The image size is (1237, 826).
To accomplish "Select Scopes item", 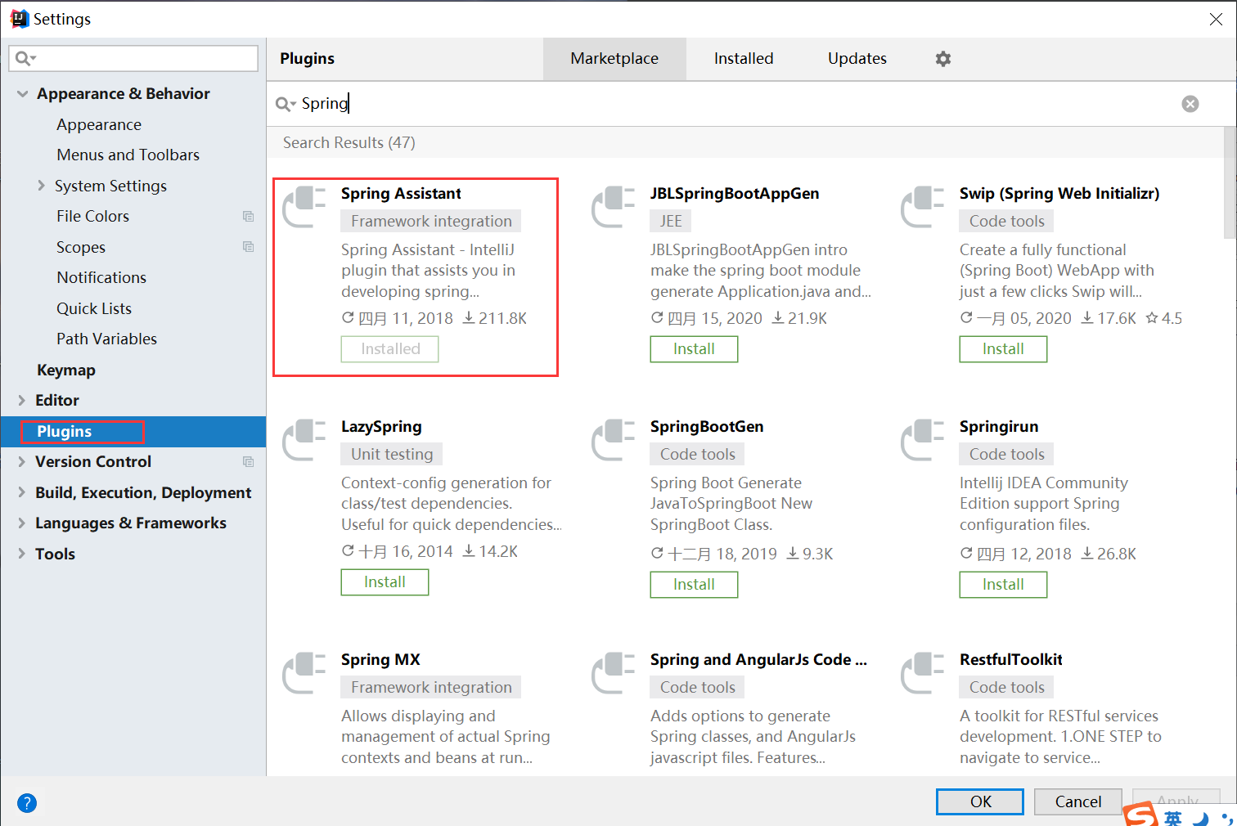I will 81,247.
